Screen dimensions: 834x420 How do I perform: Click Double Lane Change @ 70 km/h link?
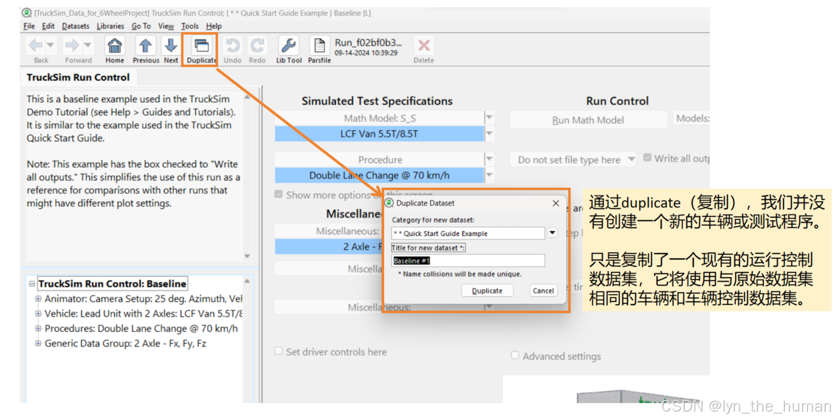click(379, 175)
